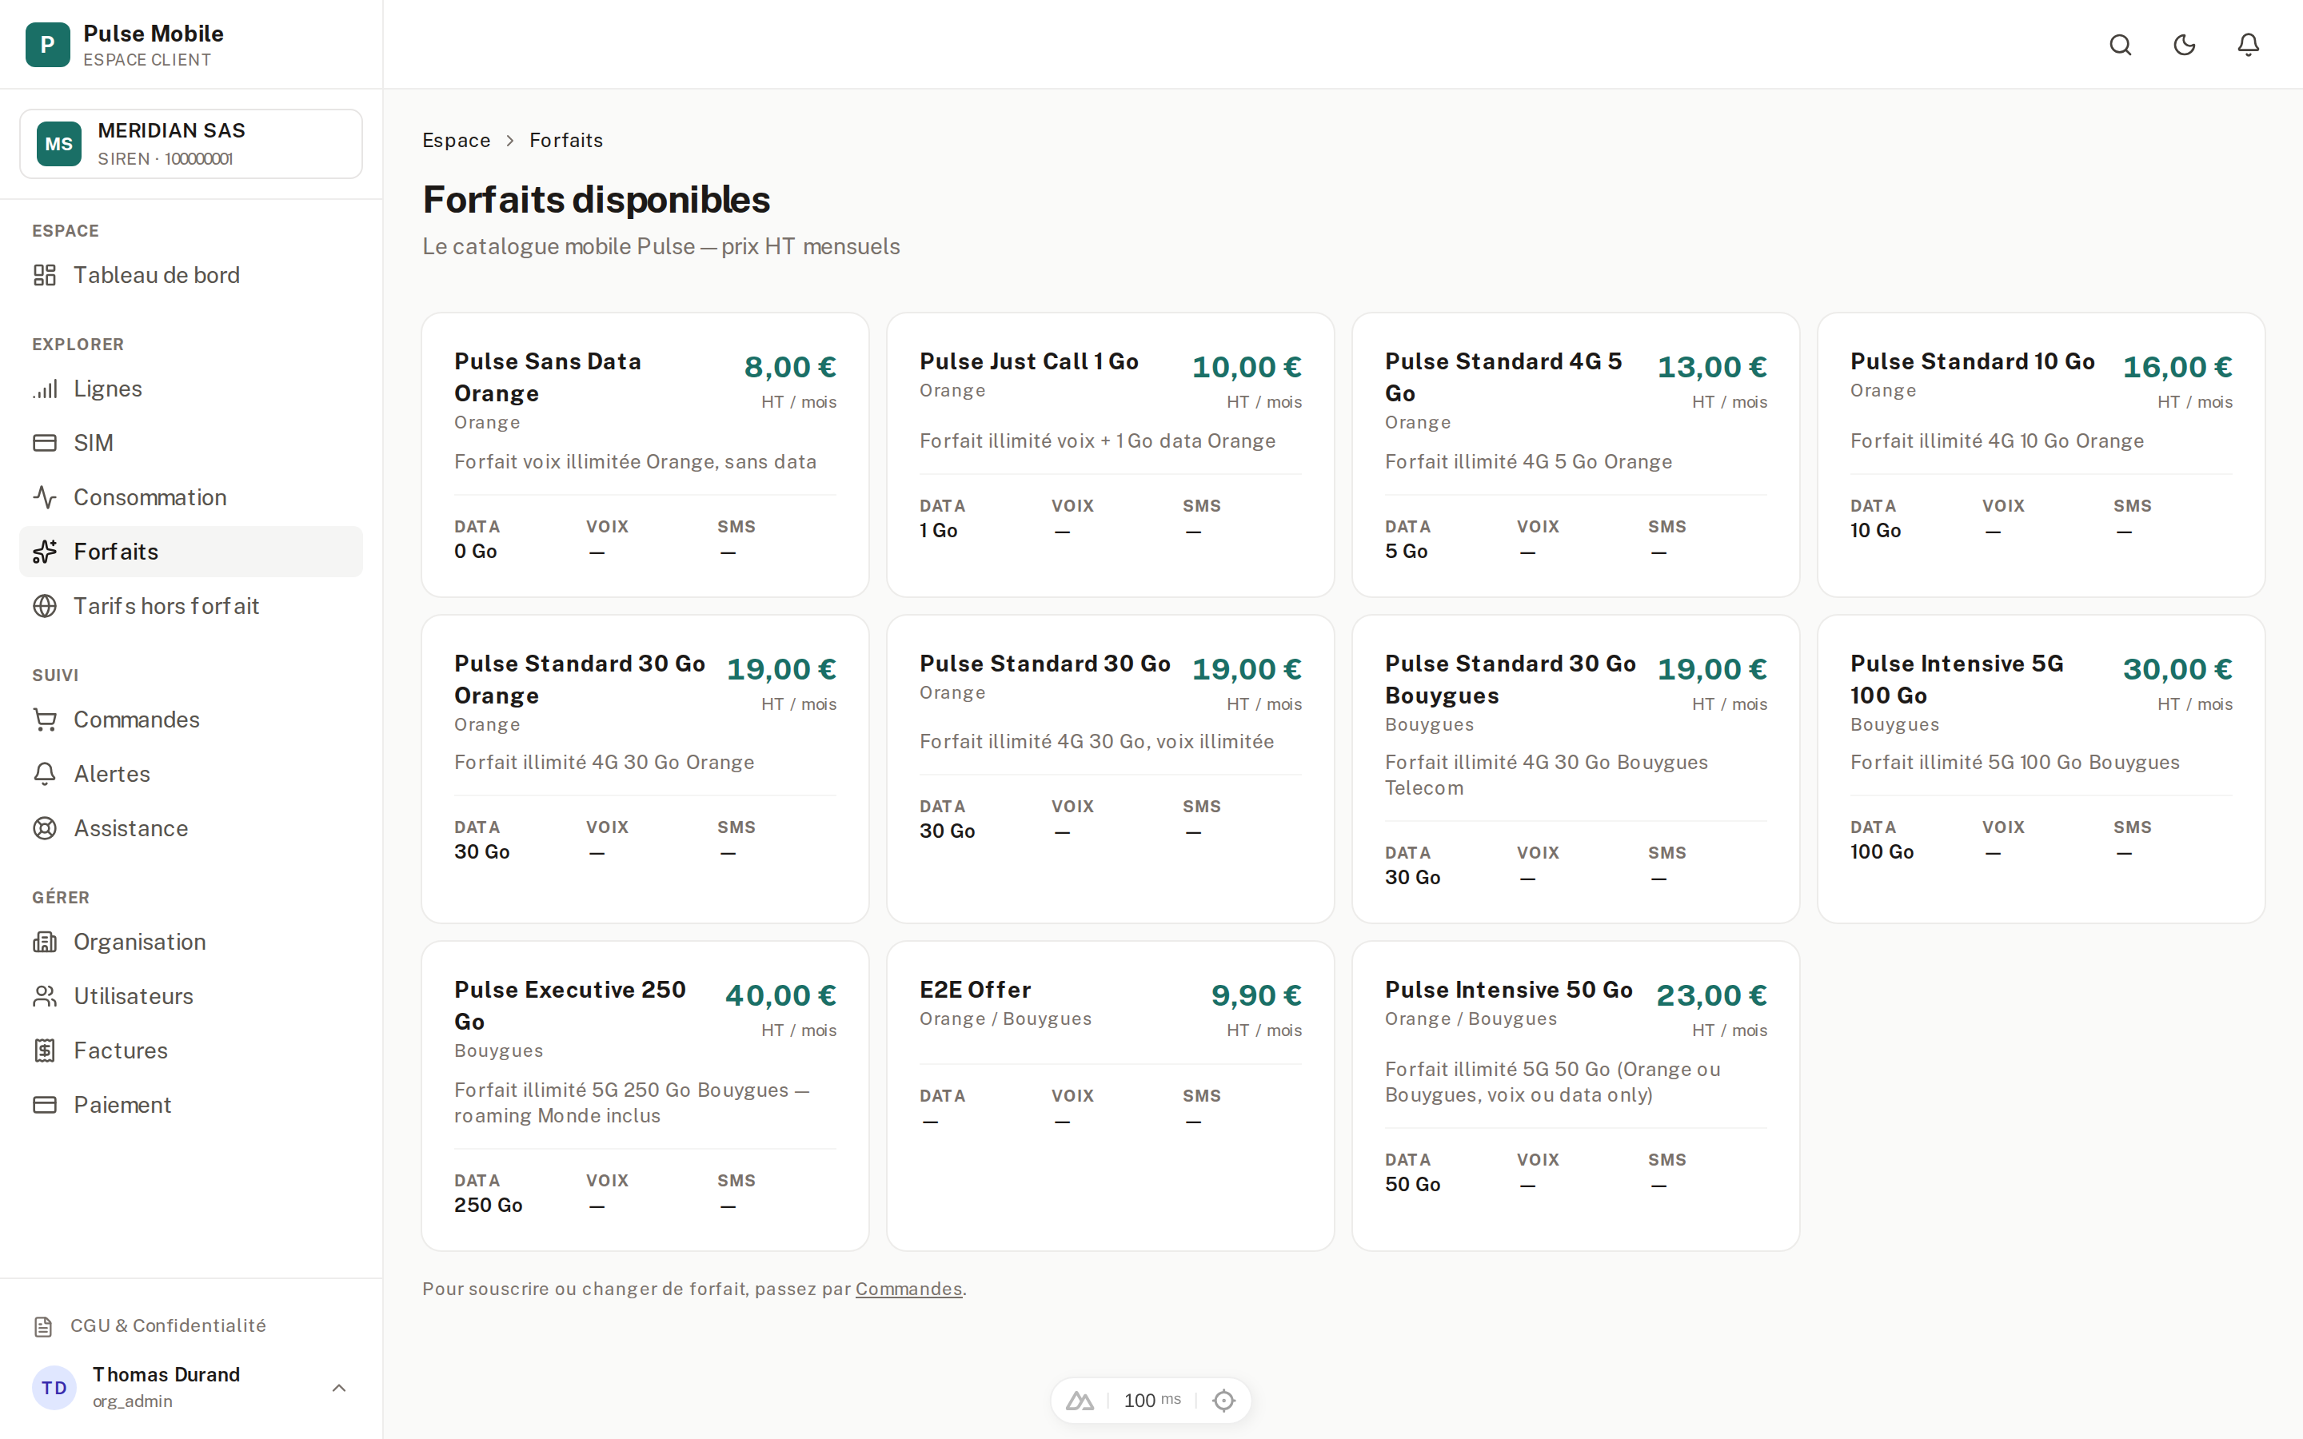Click the Pulse Intensive 5G 100 Go title
The width and height of the screenshot is (2303, 1439).
pos(1957,680)
